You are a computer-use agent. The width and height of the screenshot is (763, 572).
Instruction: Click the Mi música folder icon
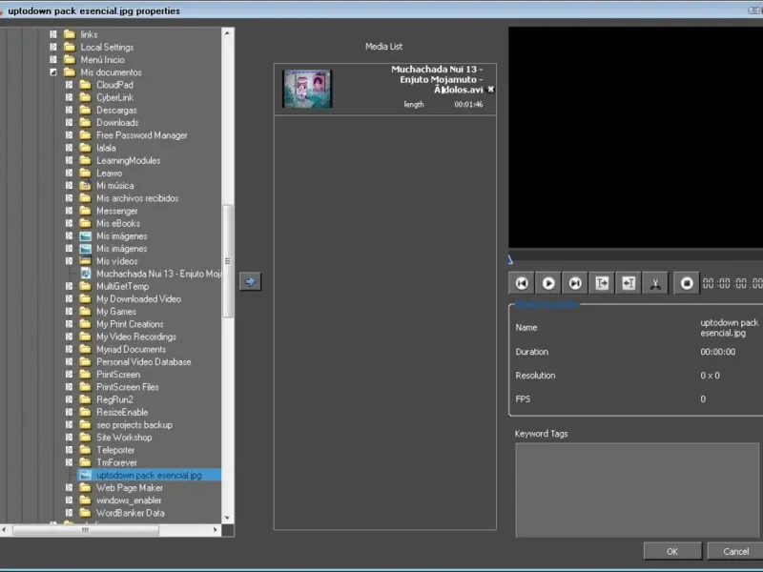[85, 186]
